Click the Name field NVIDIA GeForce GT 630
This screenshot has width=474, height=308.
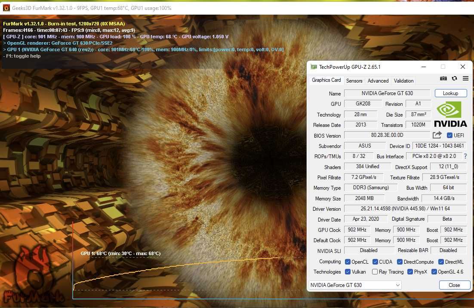387,93
